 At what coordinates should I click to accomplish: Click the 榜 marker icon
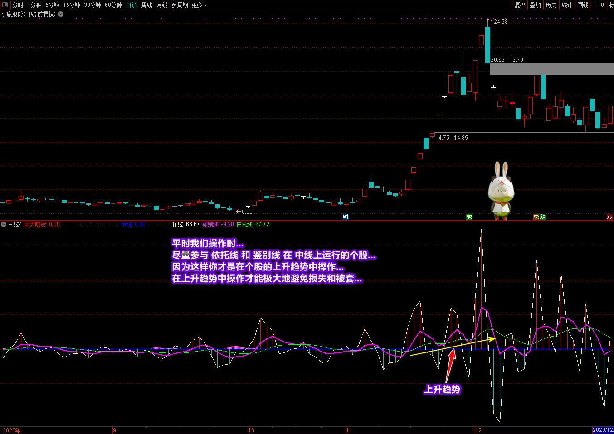(x=536, y=217)
